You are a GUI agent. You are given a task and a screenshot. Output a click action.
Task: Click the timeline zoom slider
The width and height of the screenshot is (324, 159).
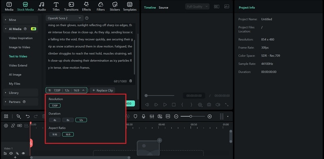(x=193, y=117)
